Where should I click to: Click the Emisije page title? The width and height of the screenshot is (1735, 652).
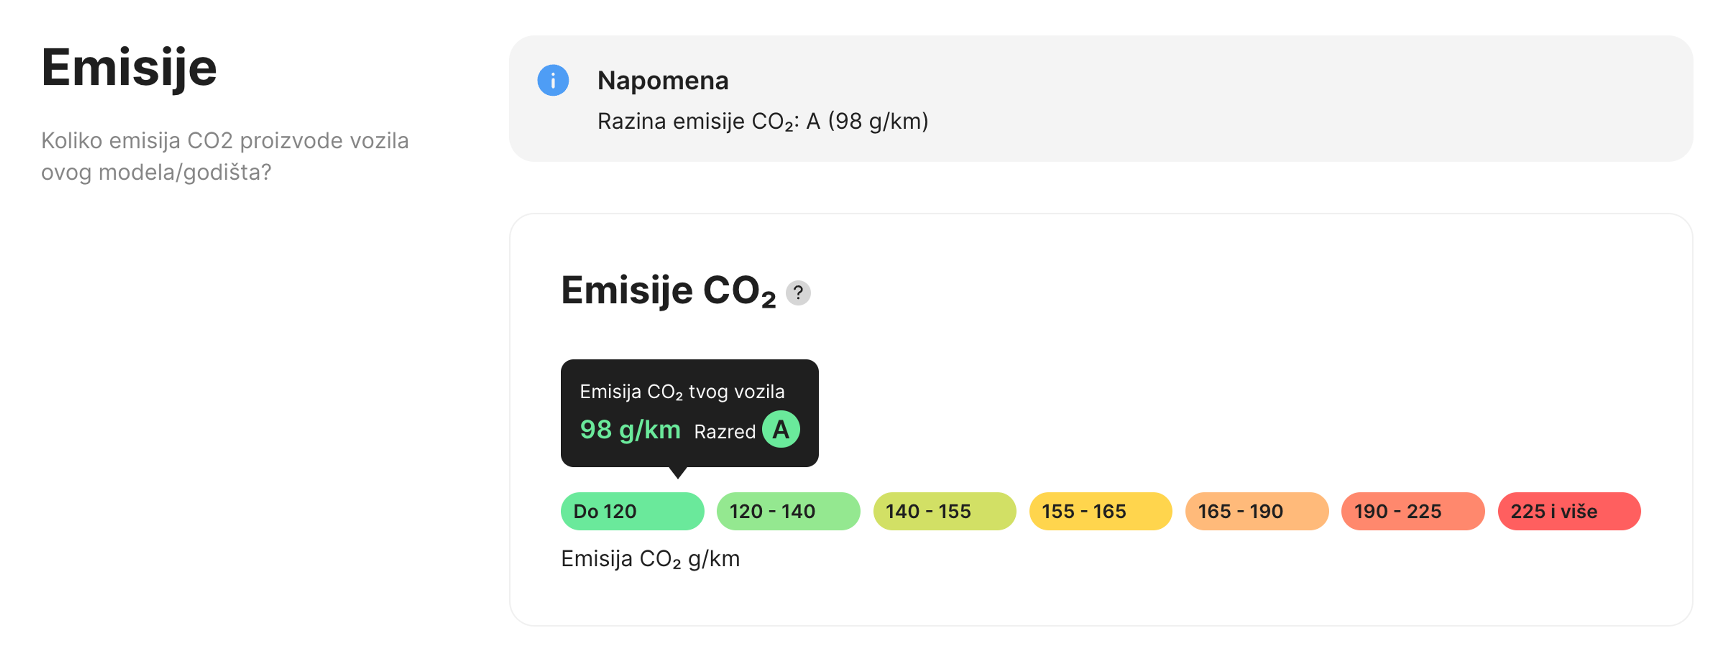click(x=130, y=66)
